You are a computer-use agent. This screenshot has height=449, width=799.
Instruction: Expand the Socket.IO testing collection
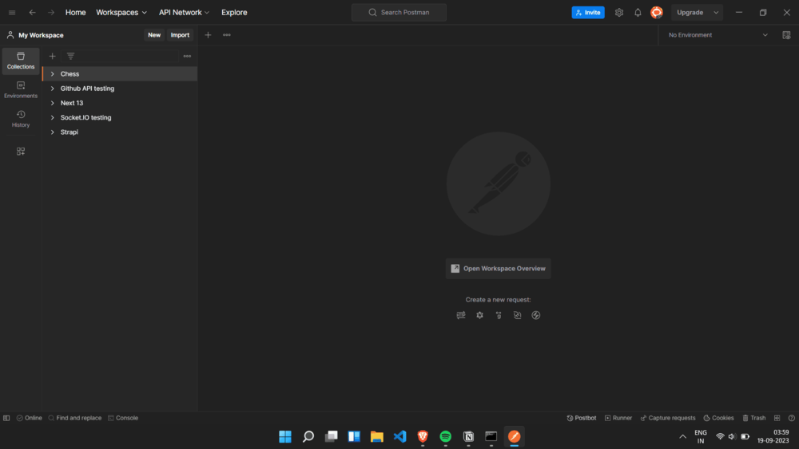click(52, 117)
